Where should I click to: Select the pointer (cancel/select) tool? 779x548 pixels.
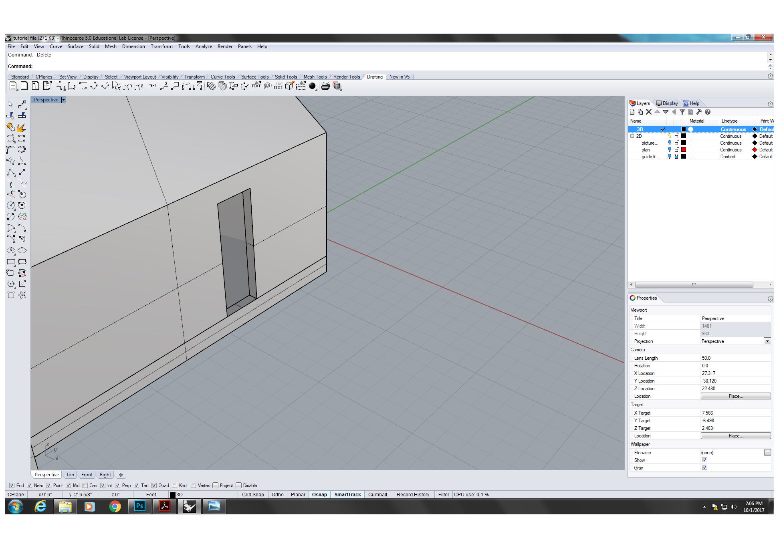(x=10, y=105)
